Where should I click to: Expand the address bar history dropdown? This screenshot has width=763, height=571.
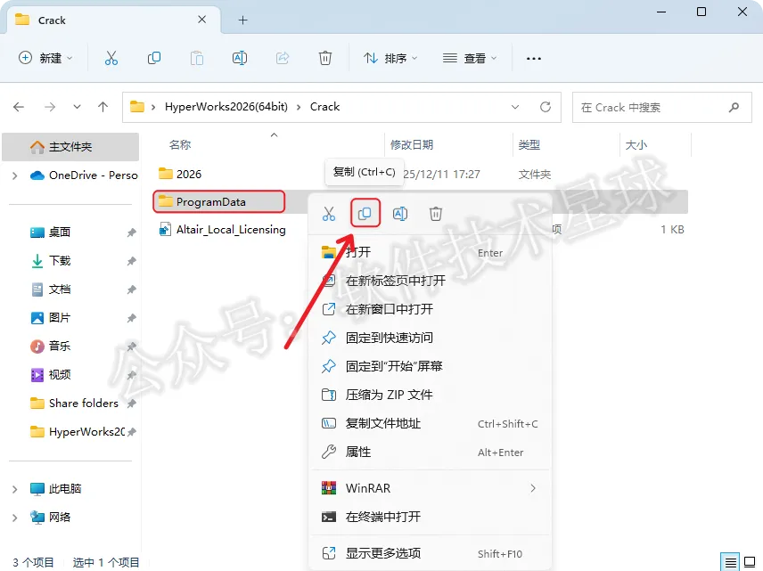point(515,107)
